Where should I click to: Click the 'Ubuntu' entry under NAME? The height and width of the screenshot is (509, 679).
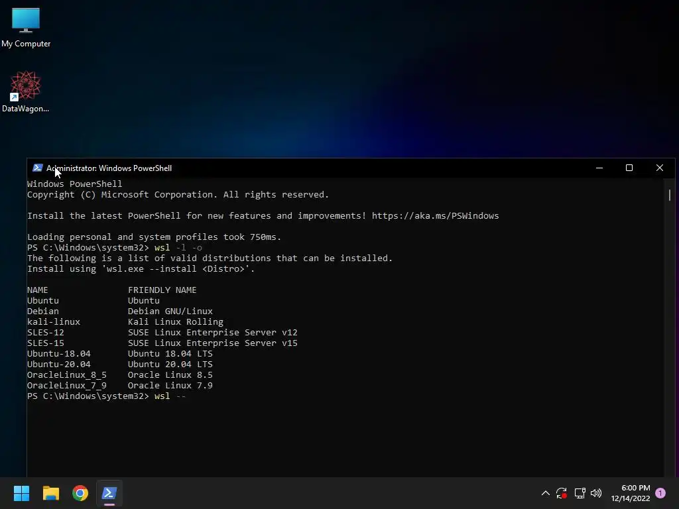point(43,300)
